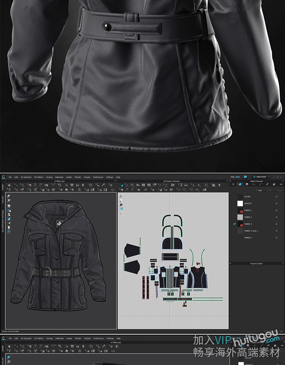Screen dimensions: 285x365
Task: Toggle the checkmark next to FABRIC 3
Action: (234, 224)
